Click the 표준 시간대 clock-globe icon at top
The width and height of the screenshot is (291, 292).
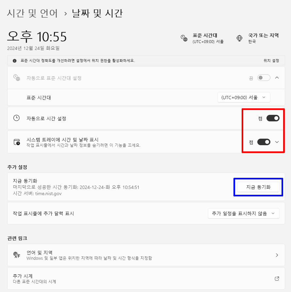coord(184,38)
